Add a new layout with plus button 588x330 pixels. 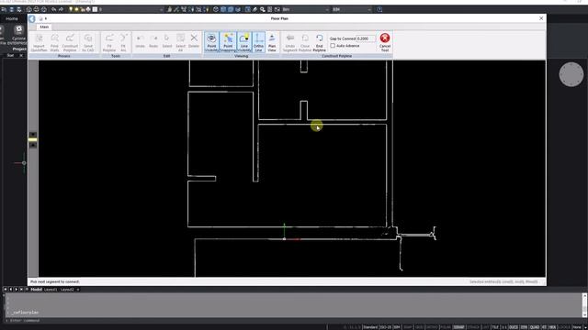tap(78, 290)
